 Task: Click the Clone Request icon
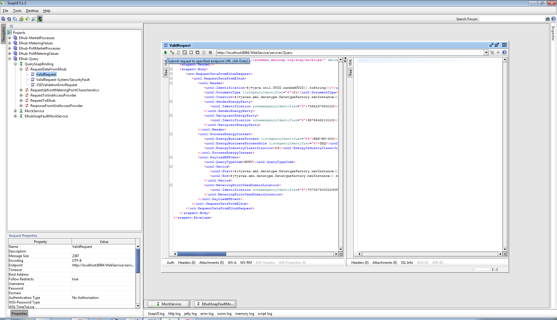click(198, 52)
